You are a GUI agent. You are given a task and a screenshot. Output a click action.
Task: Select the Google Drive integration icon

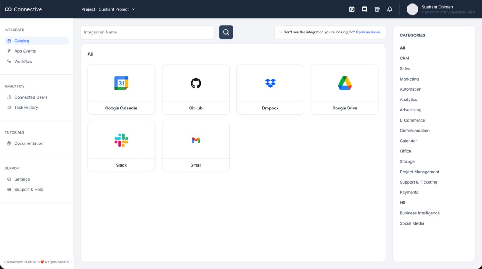click(345, 83)
